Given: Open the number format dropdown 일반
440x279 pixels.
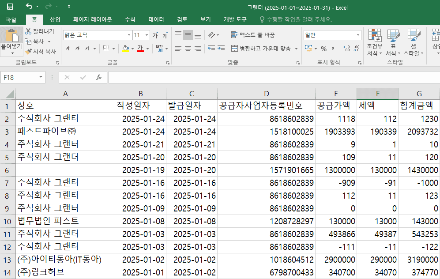Looking at the screenshot, I should (358, 35).
